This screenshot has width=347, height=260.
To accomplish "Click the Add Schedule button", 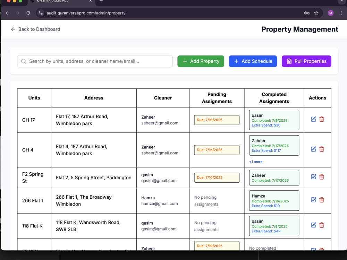I will [x=253, y=61].
